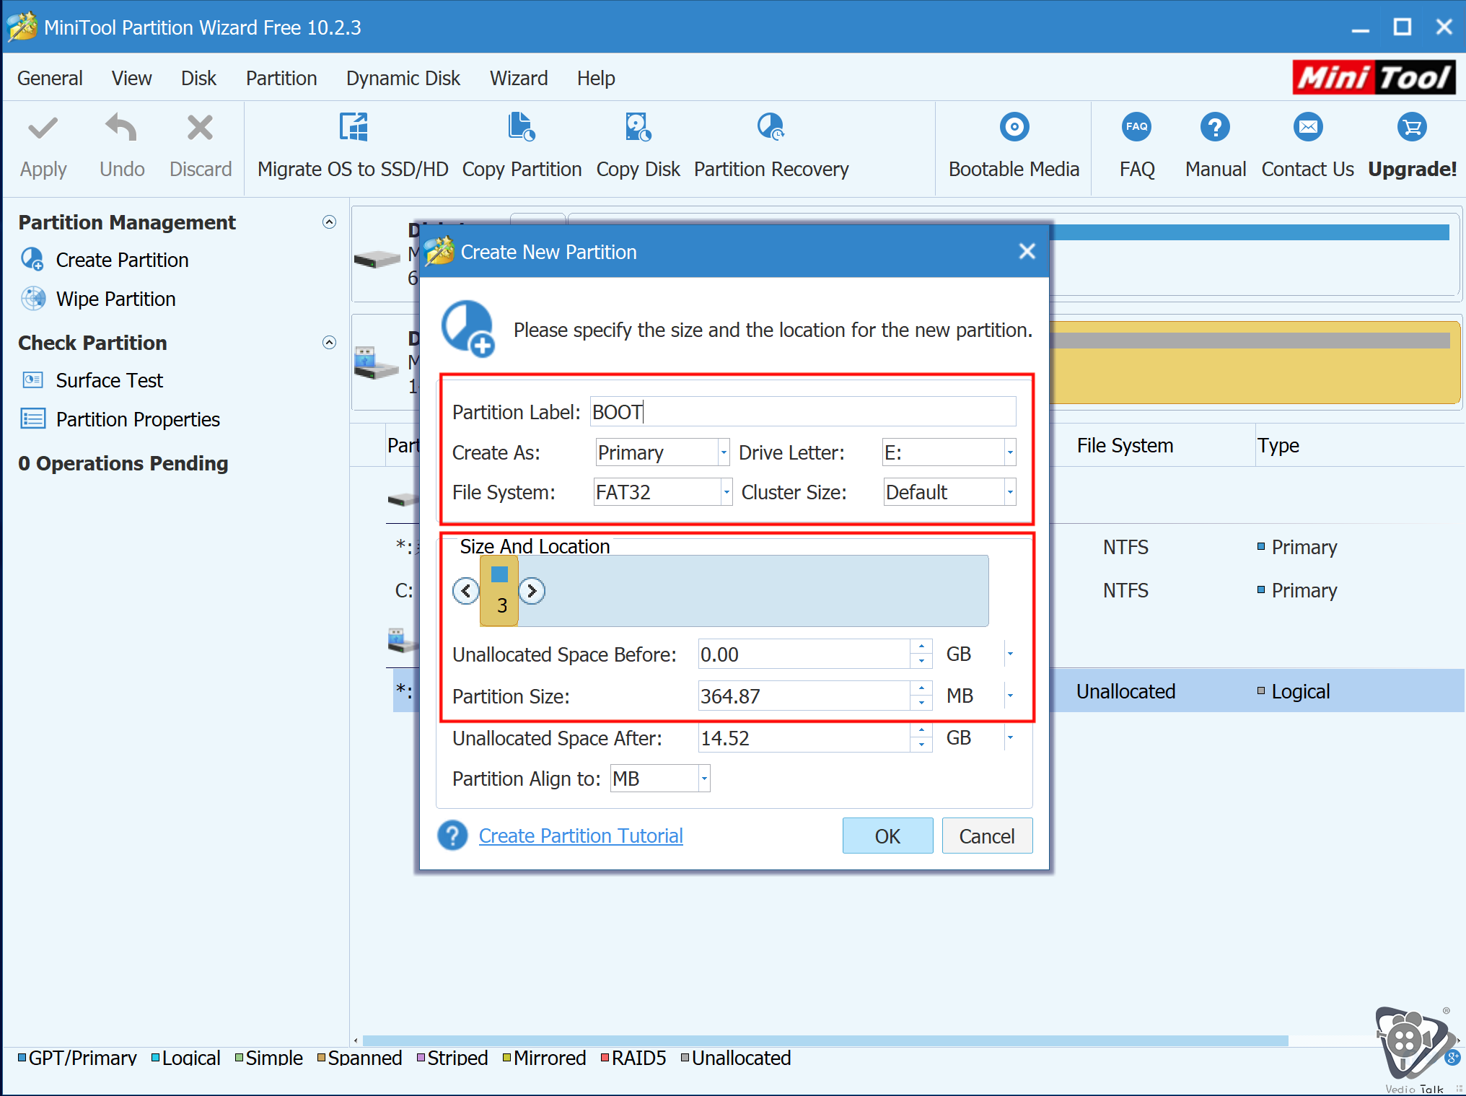The image size is (1466, 1096).
Task: Move partition right with arrow handle
Action: tap(532, 591)
